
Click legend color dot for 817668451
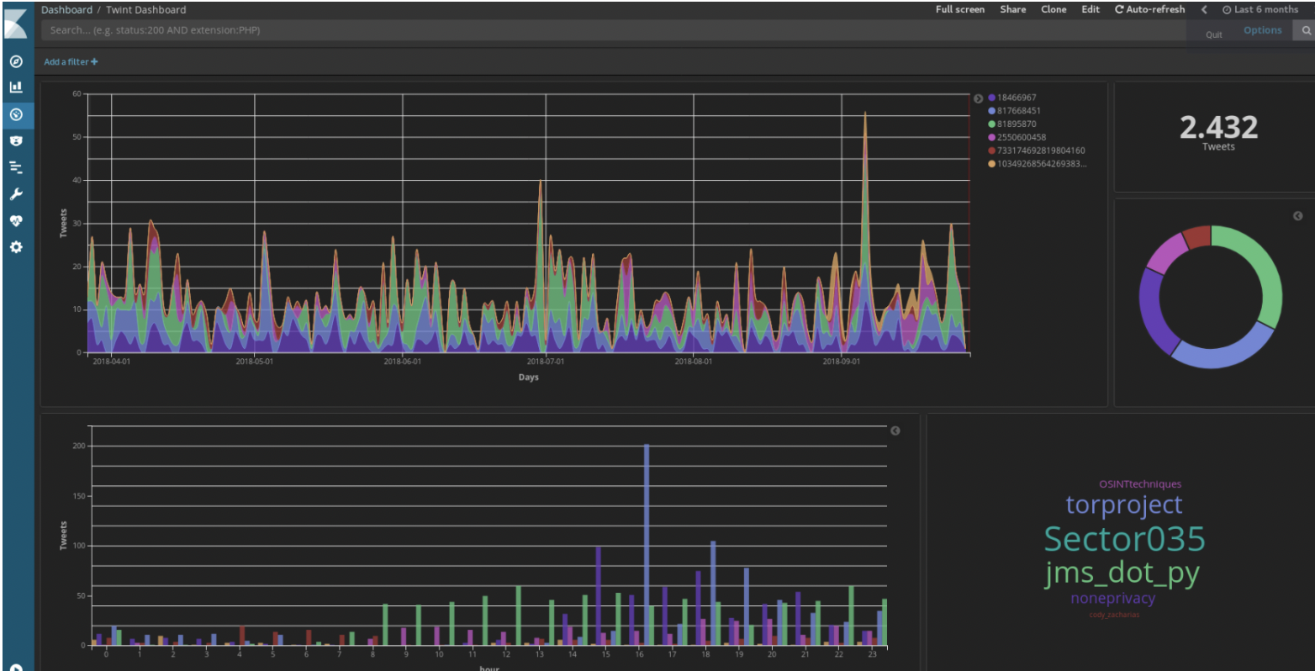[992, 111]
